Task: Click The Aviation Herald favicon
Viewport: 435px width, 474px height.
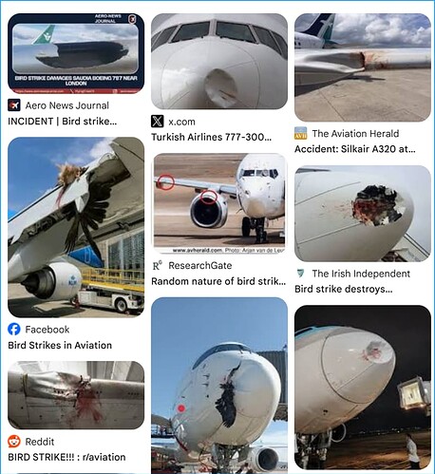Action: pyautogui.click(x=300, y=133)
